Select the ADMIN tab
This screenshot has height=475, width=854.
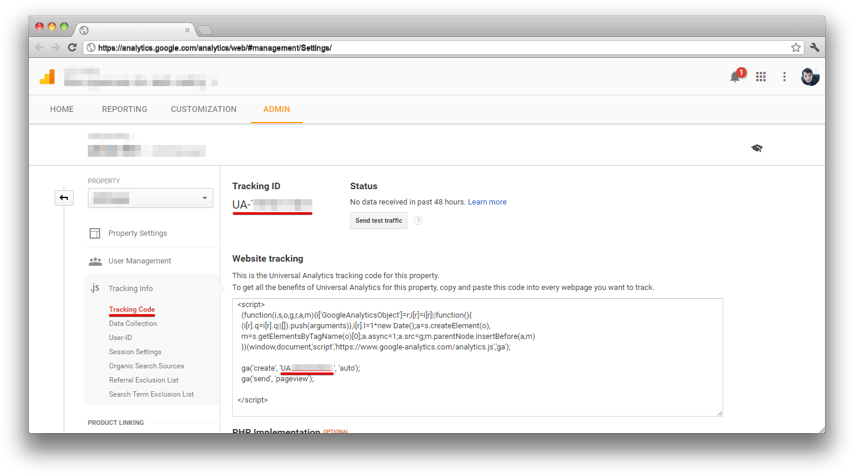tap(276, 109)
